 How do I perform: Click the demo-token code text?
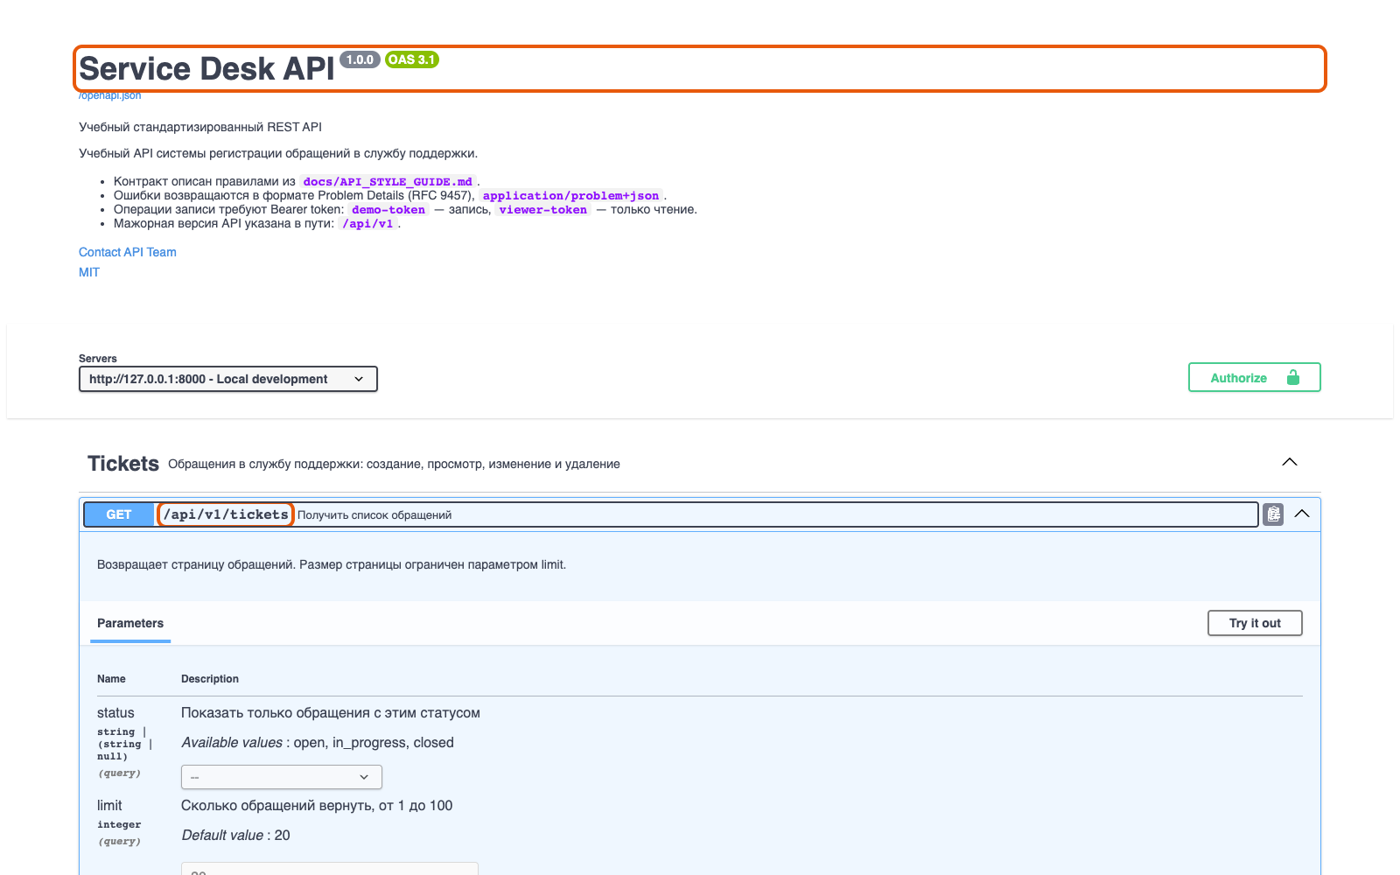click(388, 210)
